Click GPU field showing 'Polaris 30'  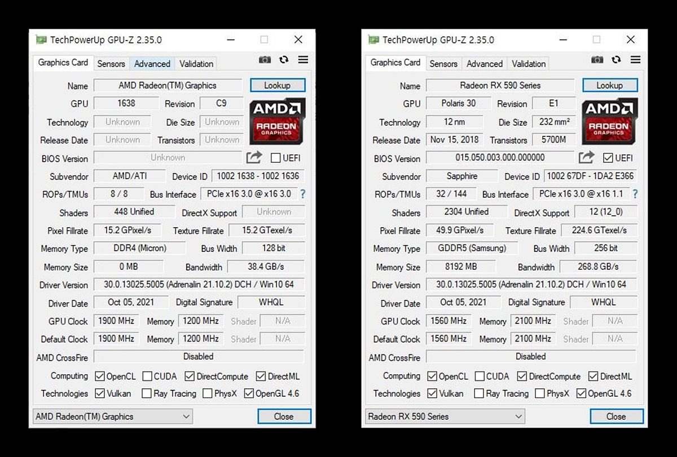click(458, 104)
